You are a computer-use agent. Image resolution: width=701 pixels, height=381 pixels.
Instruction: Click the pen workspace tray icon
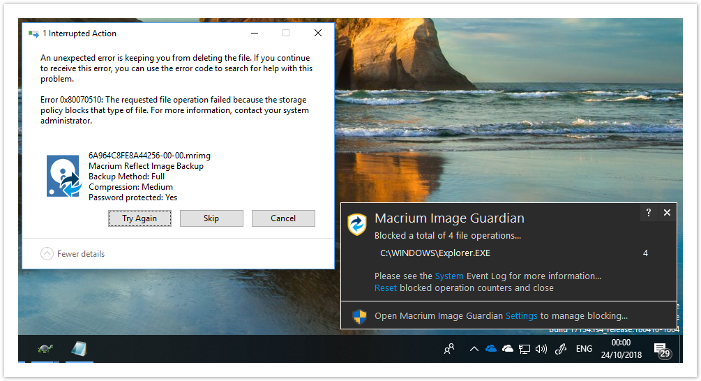(x=561, y=349)
